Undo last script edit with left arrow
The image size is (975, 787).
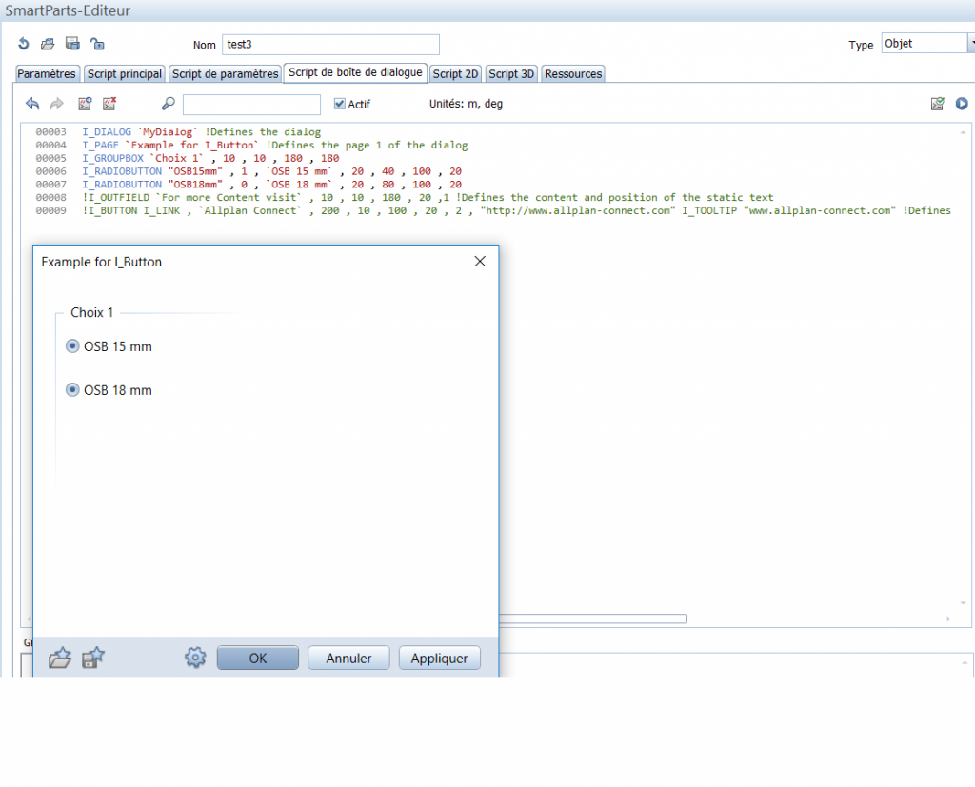pos(32,103)
